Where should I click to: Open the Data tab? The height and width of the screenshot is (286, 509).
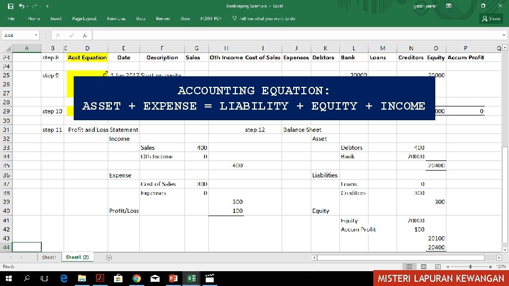(x=141, y=19)
